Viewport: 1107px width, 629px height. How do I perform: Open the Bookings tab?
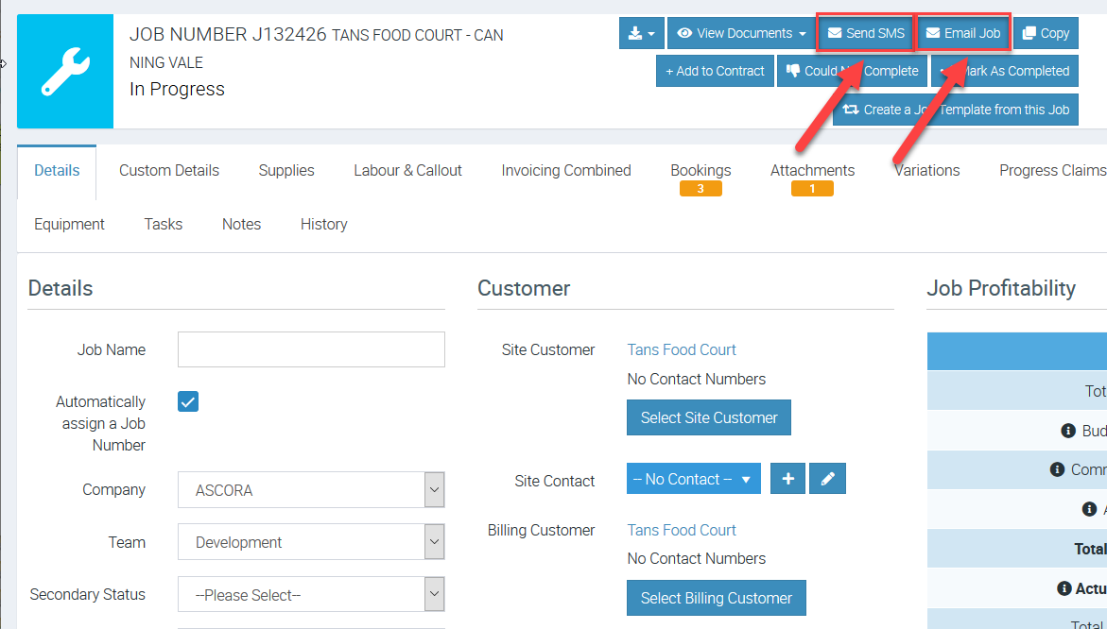pos(701,171)
